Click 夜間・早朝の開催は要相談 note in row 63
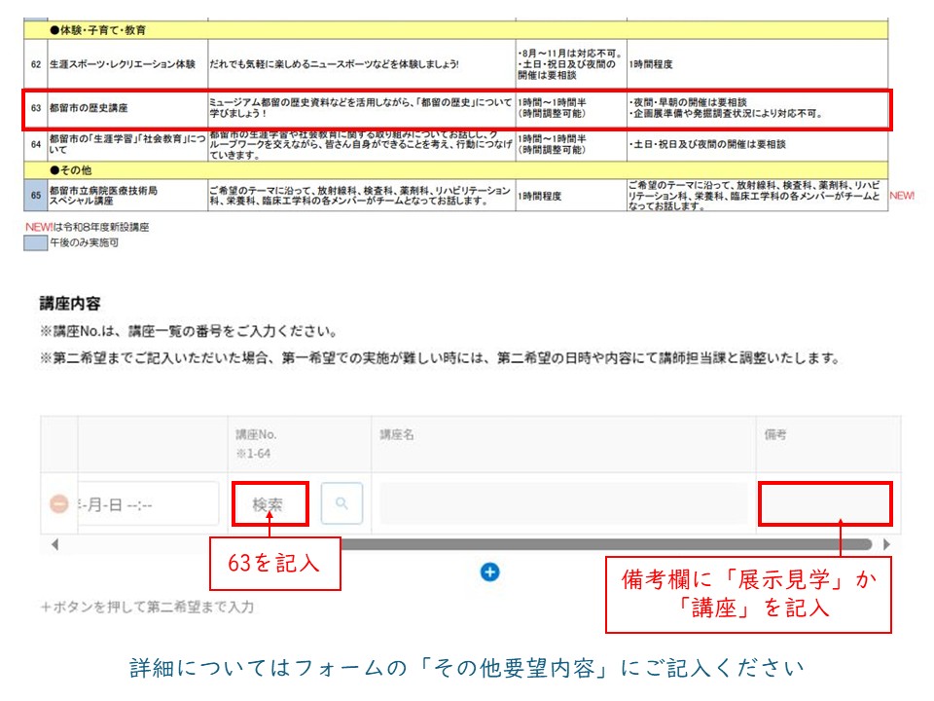This screenshot has height=701, width=934. 688,102
